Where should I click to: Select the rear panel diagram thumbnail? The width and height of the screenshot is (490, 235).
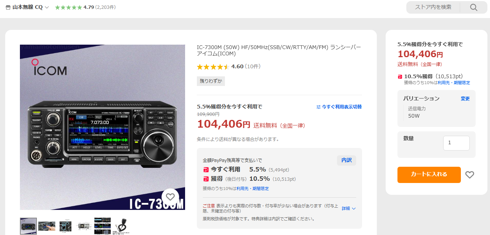click(x=84, y=226)
